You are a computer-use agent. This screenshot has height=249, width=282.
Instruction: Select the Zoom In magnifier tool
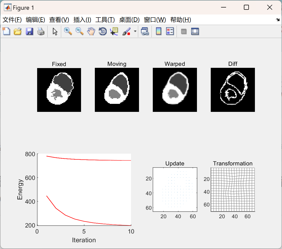68,31
